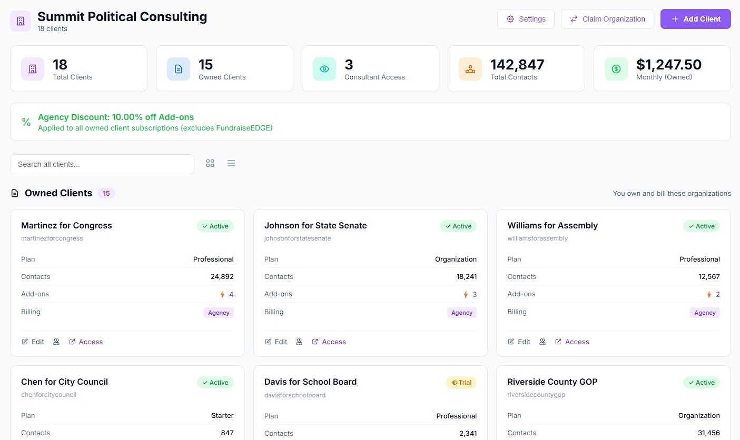Click the Owned Clients document icon
This screenshot has height=440, width=740.
click(179, 69)
